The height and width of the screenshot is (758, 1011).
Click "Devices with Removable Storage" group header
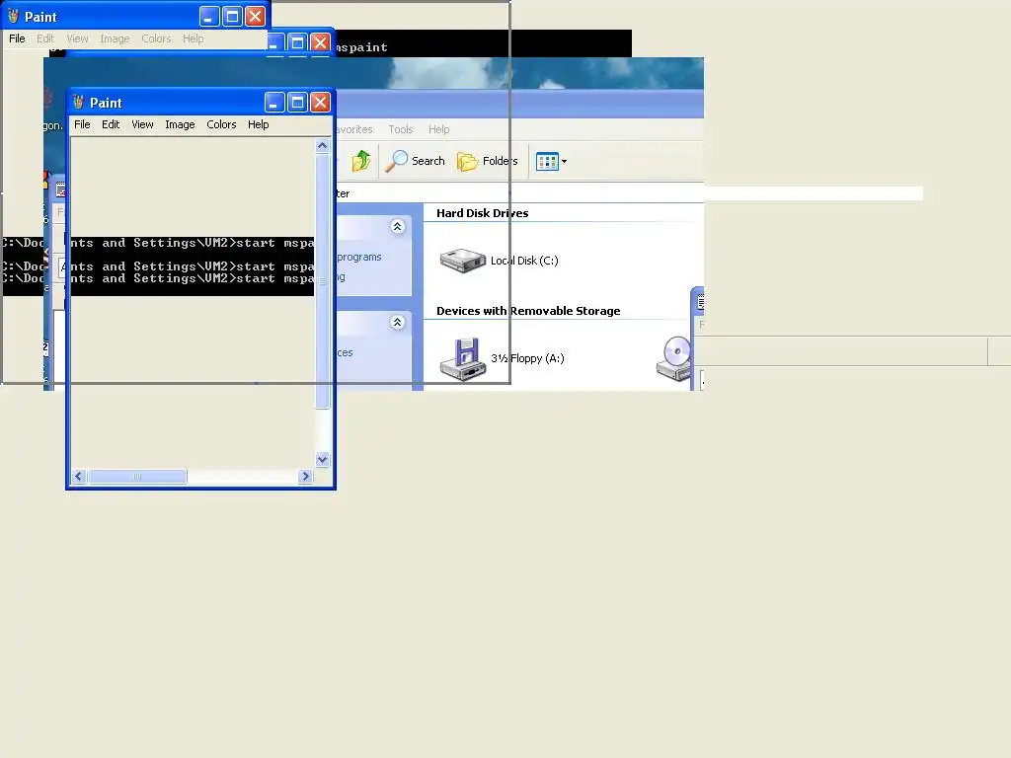(x=528, y=311)
